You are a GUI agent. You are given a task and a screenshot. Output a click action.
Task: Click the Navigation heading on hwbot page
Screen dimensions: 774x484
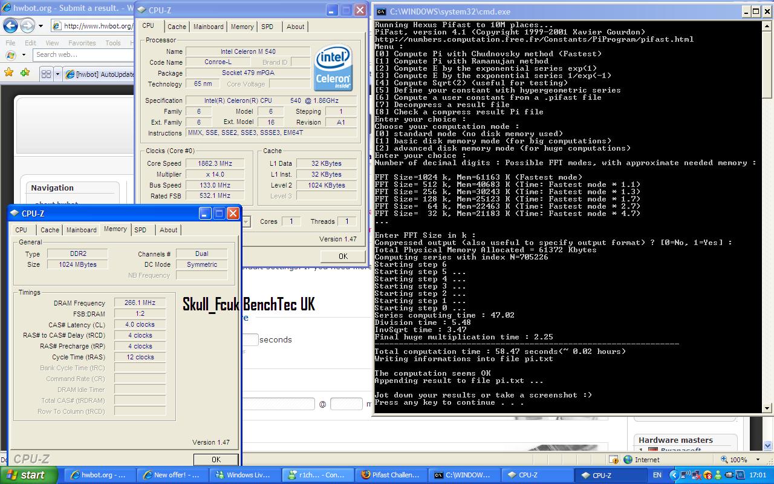point(53,188)
